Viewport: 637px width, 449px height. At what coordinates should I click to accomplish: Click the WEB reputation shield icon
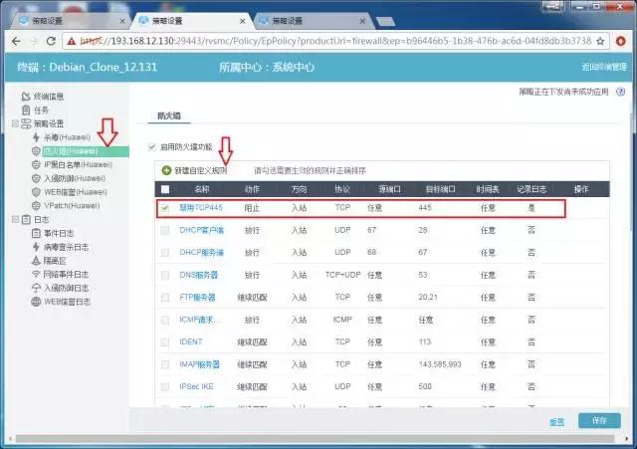coord(36,192)
